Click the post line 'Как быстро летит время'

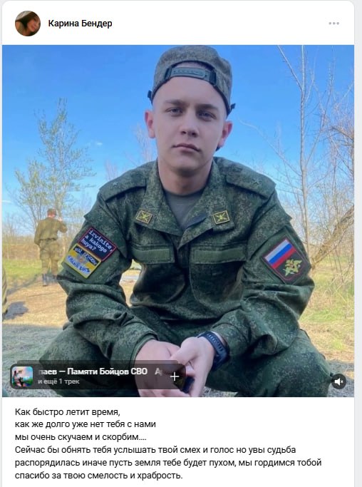(x=67, y=412)
